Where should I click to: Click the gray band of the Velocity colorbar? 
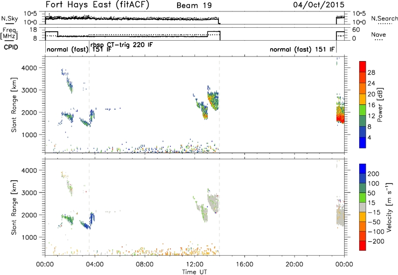(363, 207)
